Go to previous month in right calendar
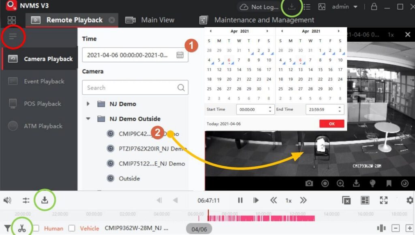 point(282,31)
